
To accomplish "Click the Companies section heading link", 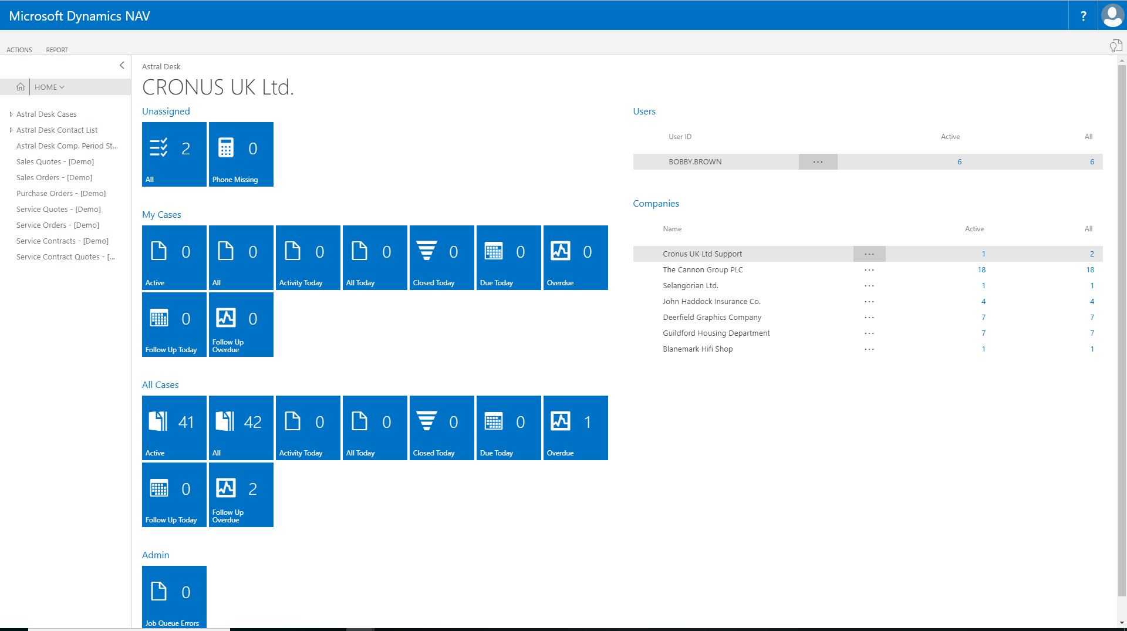I will (x=656, y=204).
